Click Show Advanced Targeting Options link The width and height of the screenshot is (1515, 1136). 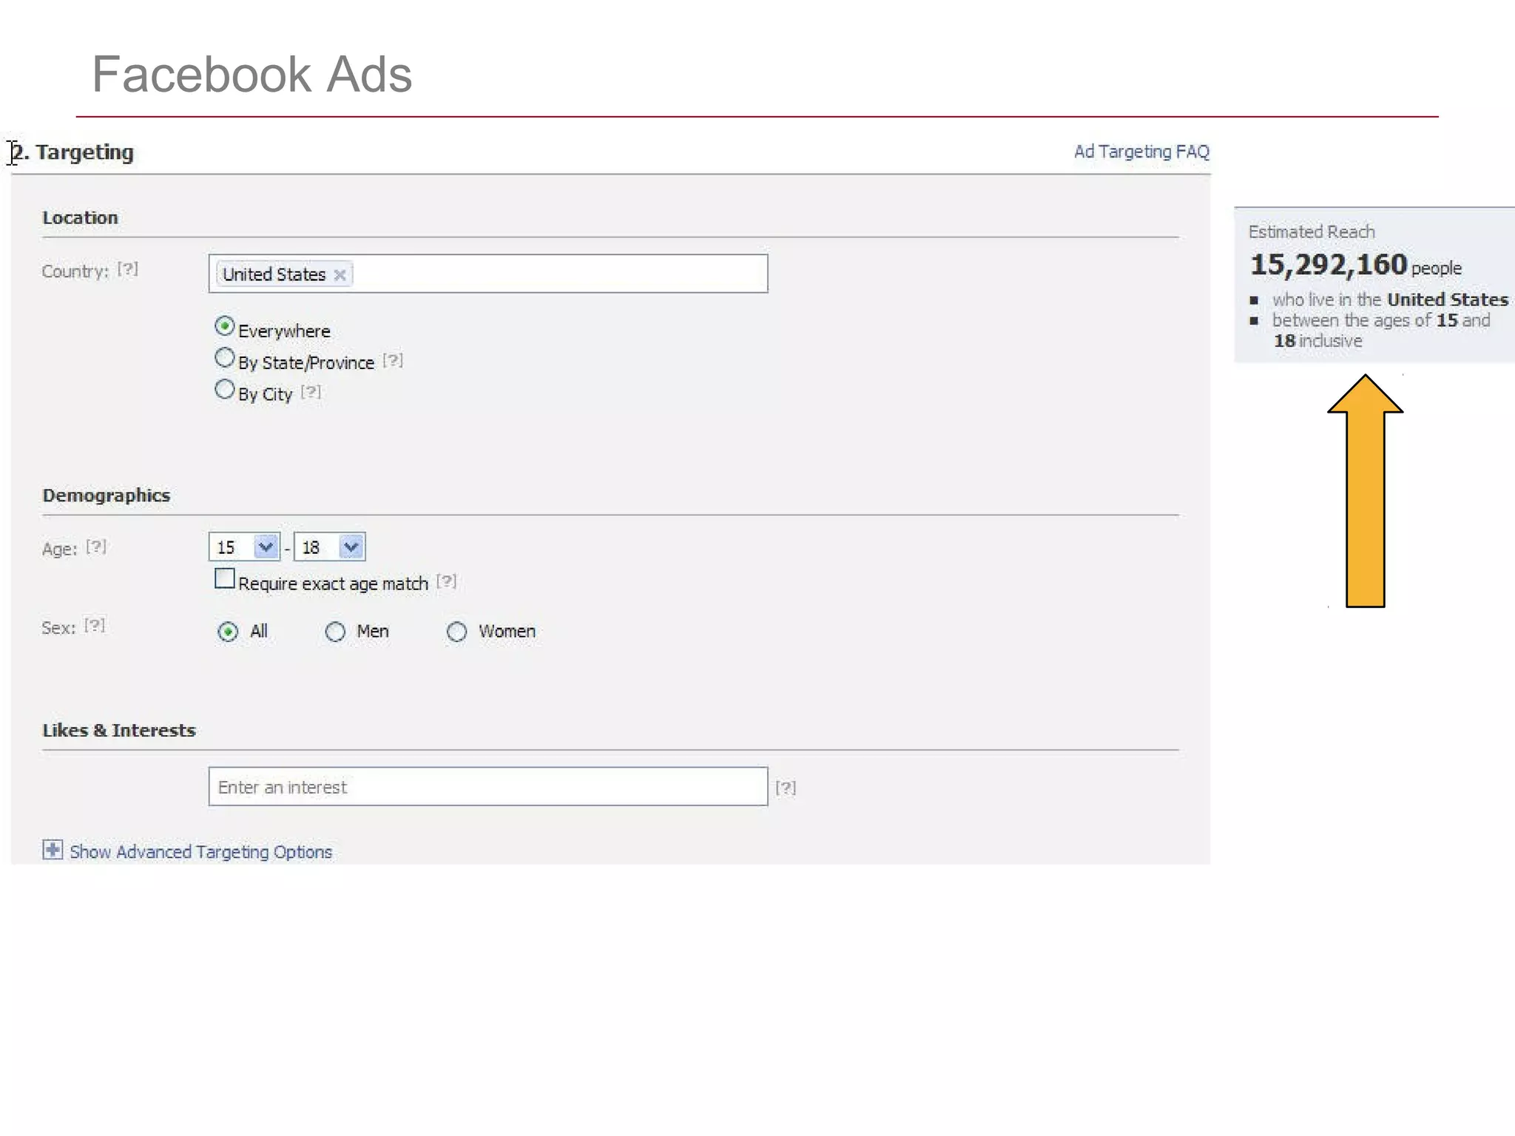click(200, 852)
